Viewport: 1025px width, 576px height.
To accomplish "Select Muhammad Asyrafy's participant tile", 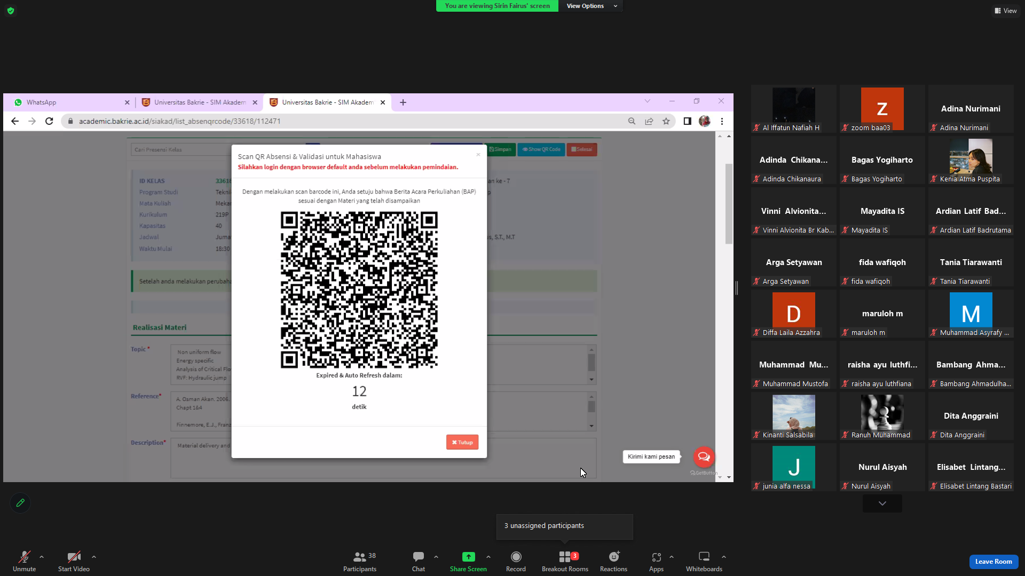I will click(x=971, y=315).
